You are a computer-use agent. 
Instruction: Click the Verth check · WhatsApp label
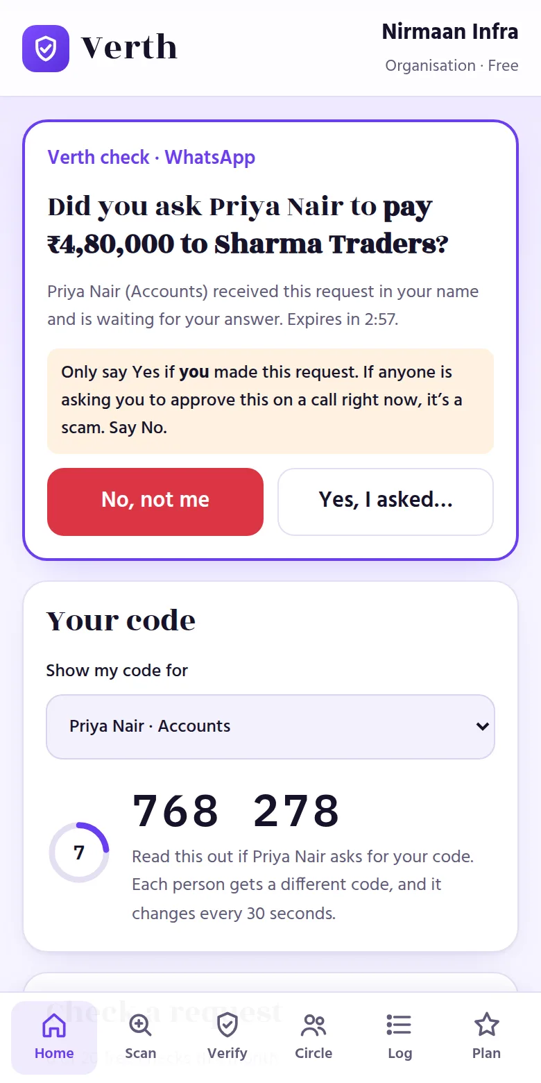pyautogui.click(x=151, y=158)
